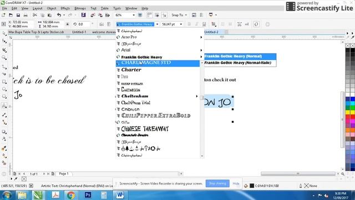Select the Rectangle tool in toolbox
Viewport: 355px width, 200px height.
(4, 82)
